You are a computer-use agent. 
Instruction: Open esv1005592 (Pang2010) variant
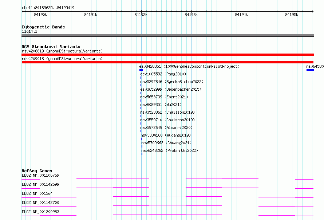coord(163,74)
